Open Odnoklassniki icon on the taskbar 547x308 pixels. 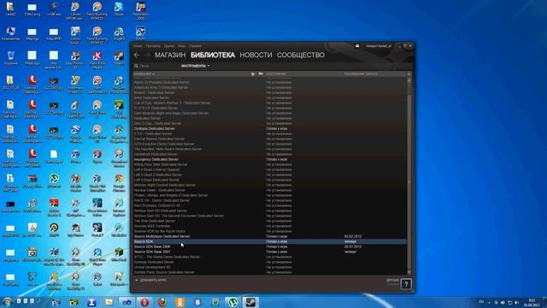[x=180, y=302]
